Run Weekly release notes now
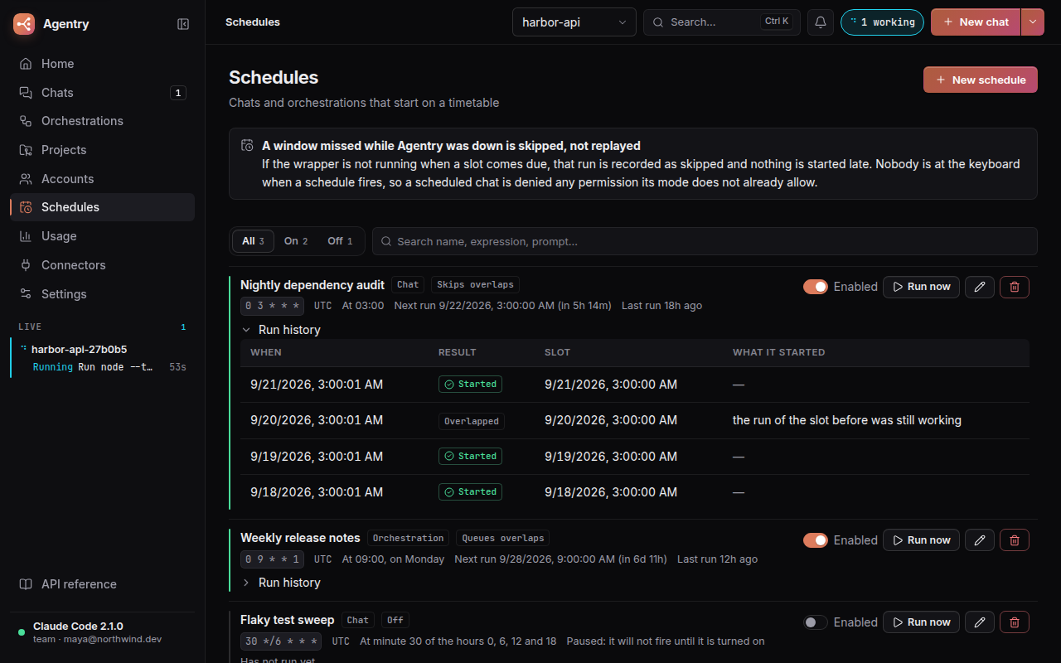Image resolution: width=1061 pixels, height=663 pixels. point(922,540)
